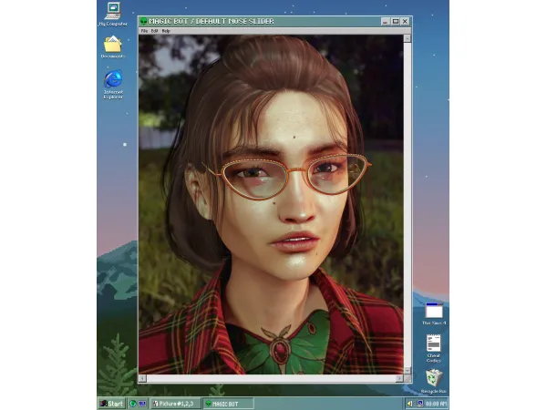Click the horizontal scrollbar track
Image resolution: width=547 pixels, height=410 pixels.
click(271, 378)
